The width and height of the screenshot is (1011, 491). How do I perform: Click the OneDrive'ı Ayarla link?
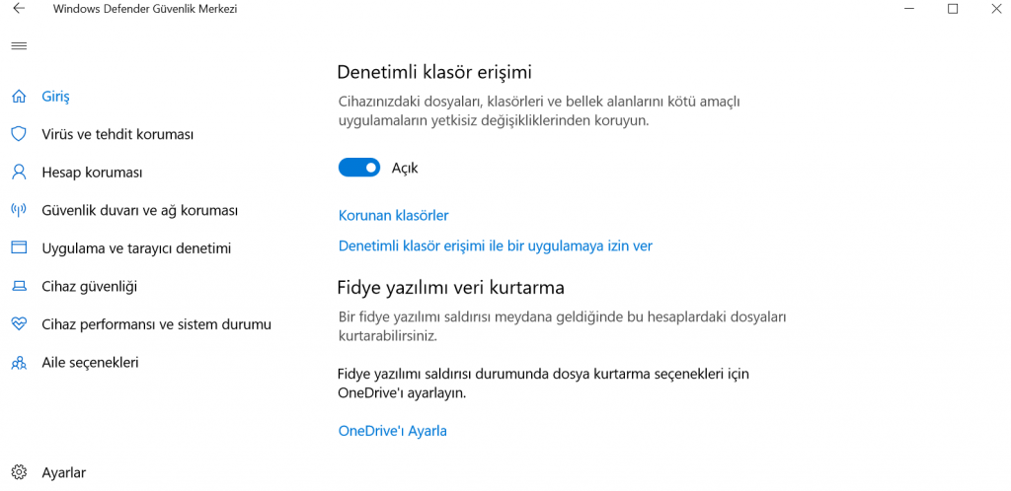(x=392, y=431)
